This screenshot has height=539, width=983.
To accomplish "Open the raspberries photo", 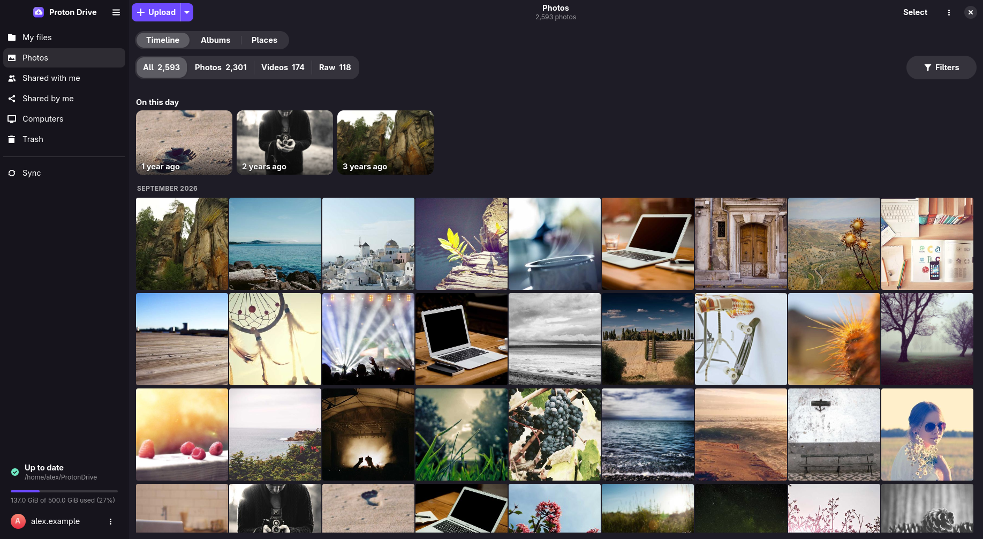I will 182,435.
